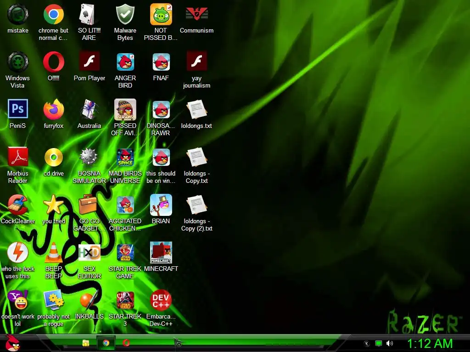Launch 'MAD BIRDS UNIVERSE' Space icon
Image resolution: width=470 pixels, height=352 pixels.
(125, 157)
